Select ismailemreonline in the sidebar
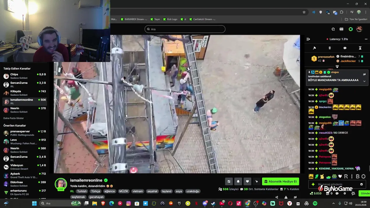The width and height of the screenshot is (370, 208). pyautogui.click(x=25, y=101)
